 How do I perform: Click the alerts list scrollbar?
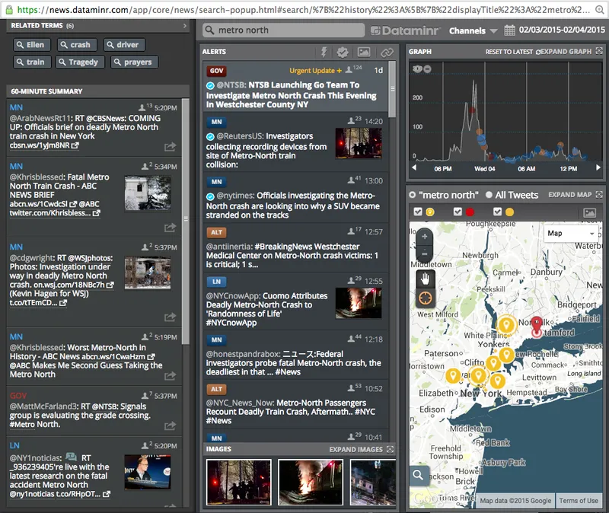coord(392,89)
